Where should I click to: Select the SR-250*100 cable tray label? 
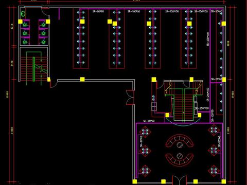point(202,108)
